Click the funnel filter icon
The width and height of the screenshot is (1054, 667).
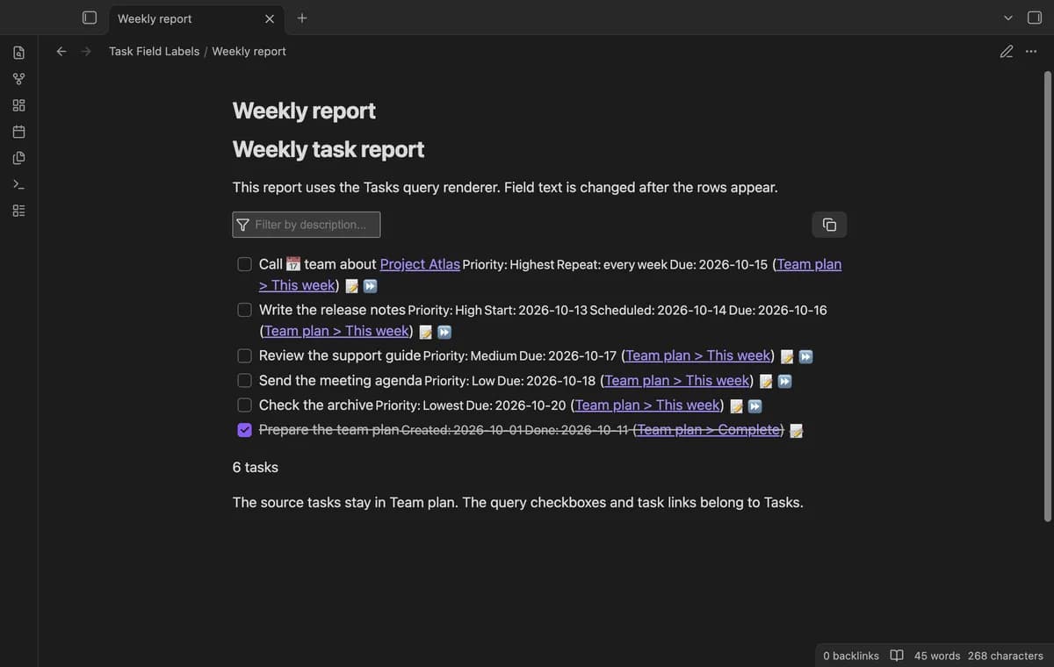[243, 225]
